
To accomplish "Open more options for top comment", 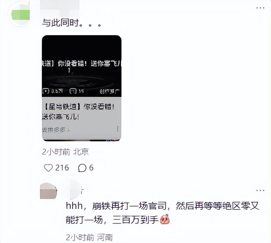I will click(x=260, y=8).
